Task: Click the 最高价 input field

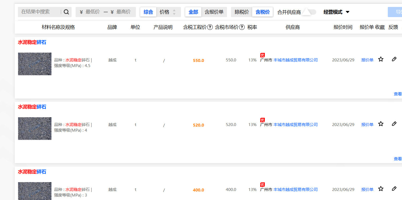Action: 124,12
